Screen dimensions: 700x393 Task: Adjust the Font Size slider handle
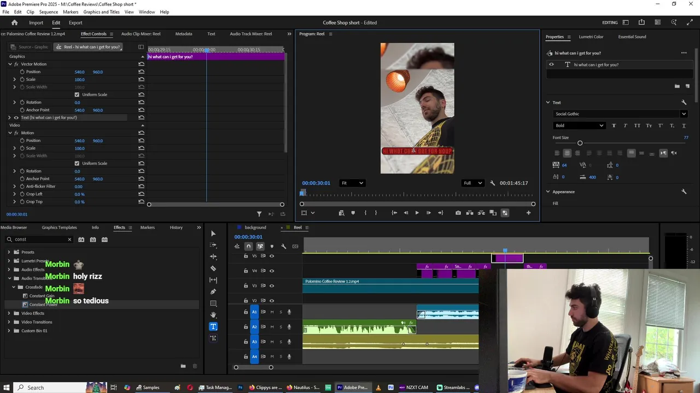[580, 143]
